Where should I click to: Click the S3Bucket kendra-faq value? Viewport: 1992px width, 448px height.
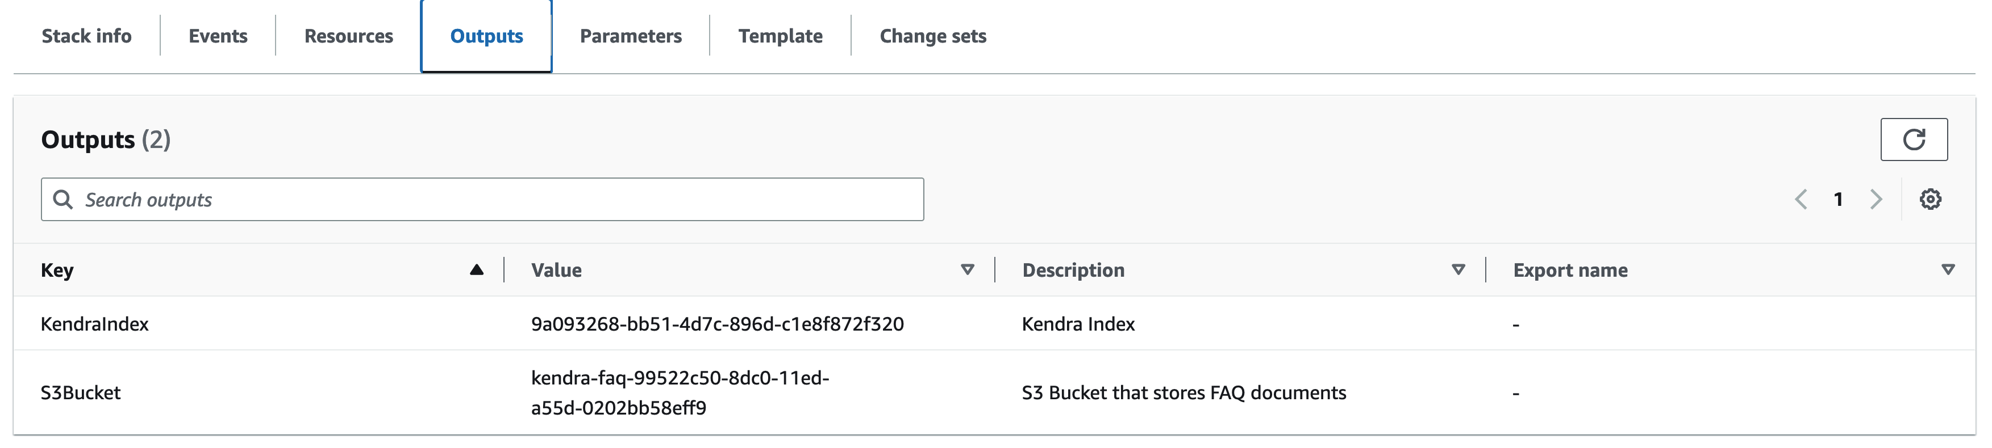pyautogui.click(x=679, y=392)
